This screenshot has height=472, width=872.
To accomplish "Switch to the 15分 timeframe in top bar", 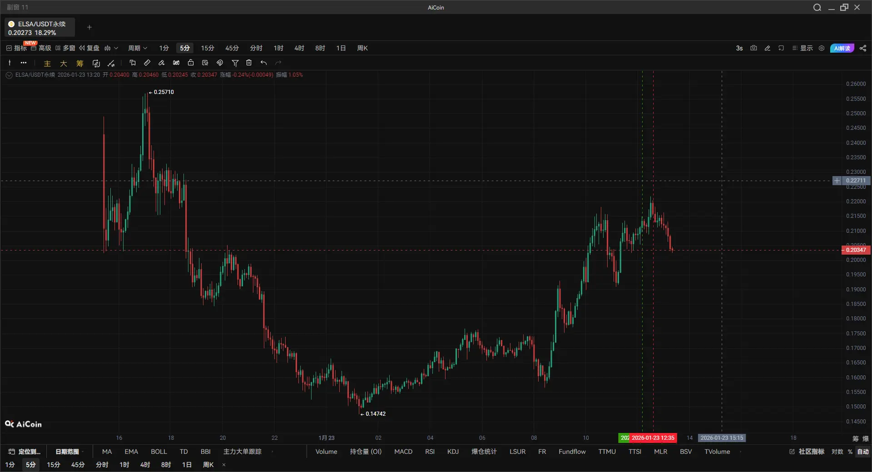I will coord(208,48).
